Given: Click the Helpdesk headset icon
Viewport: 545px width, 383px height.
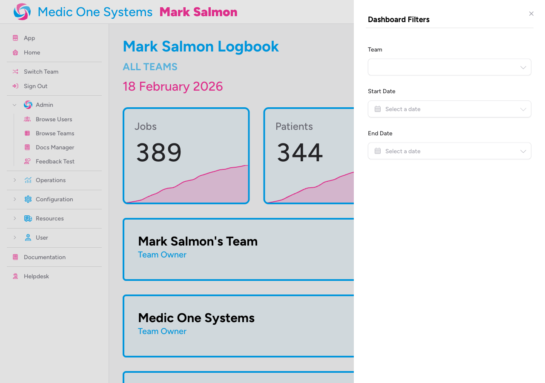Looking at the screenshot, I should [15, 276].
